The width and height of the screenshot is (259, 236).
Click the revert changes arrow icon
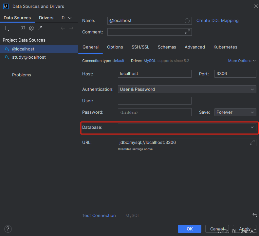[255, 215]
